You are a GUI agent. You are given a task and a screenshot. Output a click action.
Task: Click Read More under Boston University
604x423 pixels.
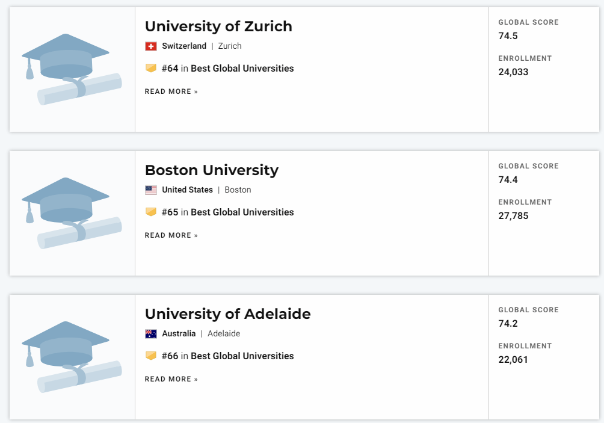[x=171, y=235]
